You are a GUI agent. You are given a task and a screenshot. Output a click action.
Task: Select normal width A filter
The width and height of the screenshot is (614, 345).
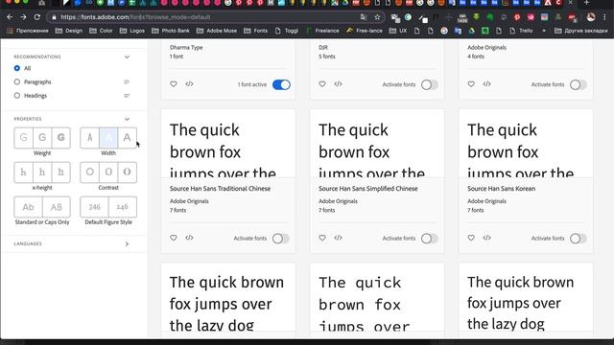(x=108, y=138)
